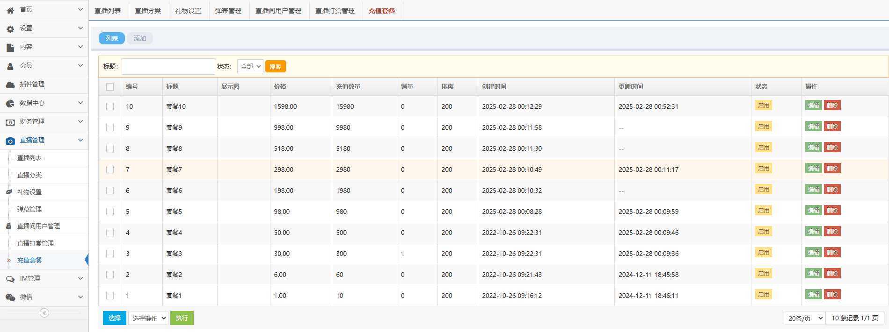Click the member user icon
This screenshot has width=889, height=332.
tap(10, 66)
